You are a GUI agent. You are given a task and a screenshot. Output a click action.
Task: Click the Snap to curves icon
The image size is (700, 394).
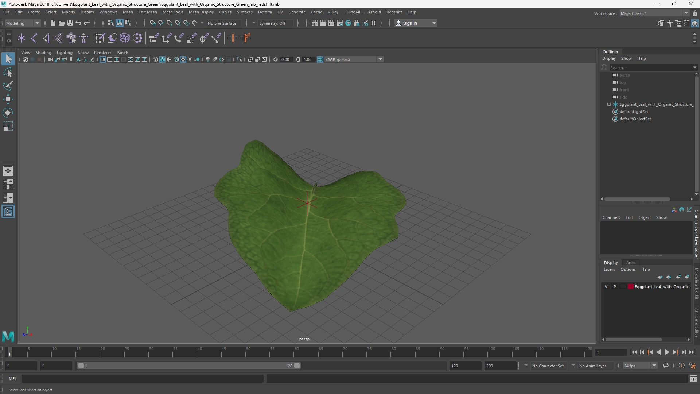161,23
